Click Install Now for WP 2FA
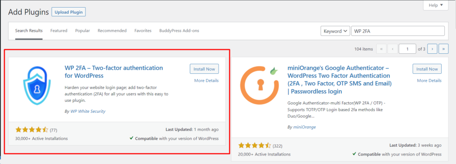Screen dimensions: 456x164 204,69
